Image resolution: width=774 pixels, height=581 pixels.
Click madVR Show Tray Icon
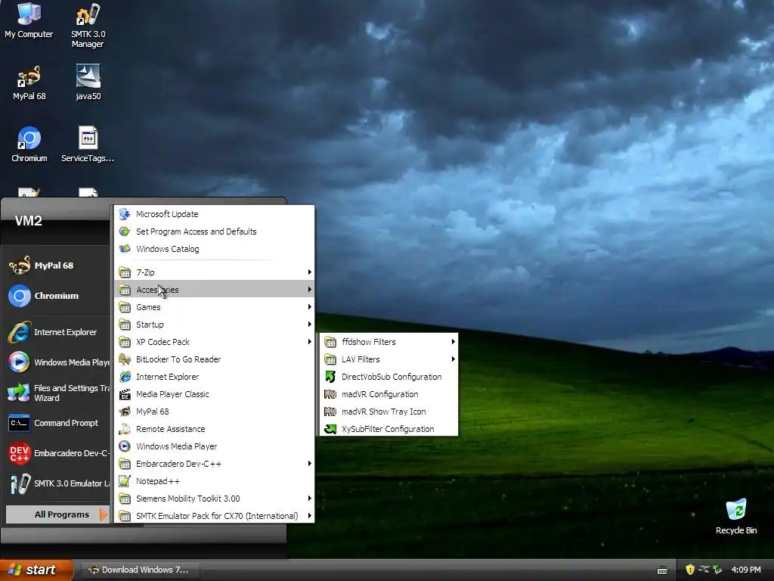tap(389, 412)
